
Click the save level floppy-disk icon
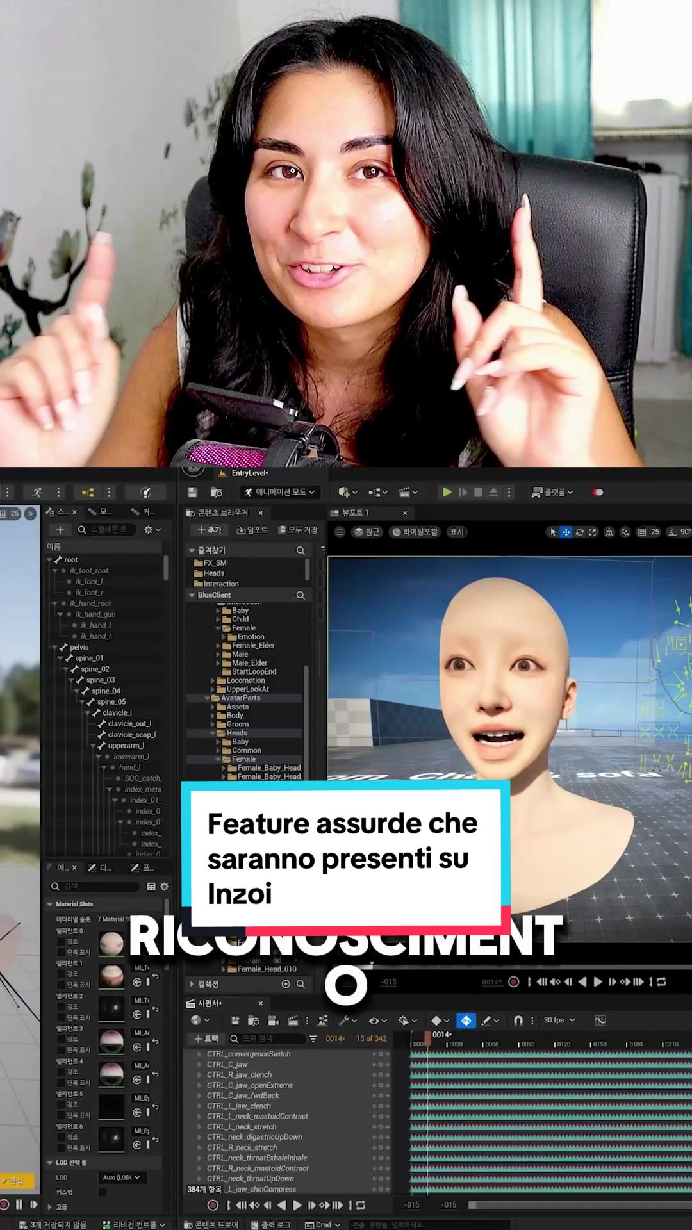192,492
